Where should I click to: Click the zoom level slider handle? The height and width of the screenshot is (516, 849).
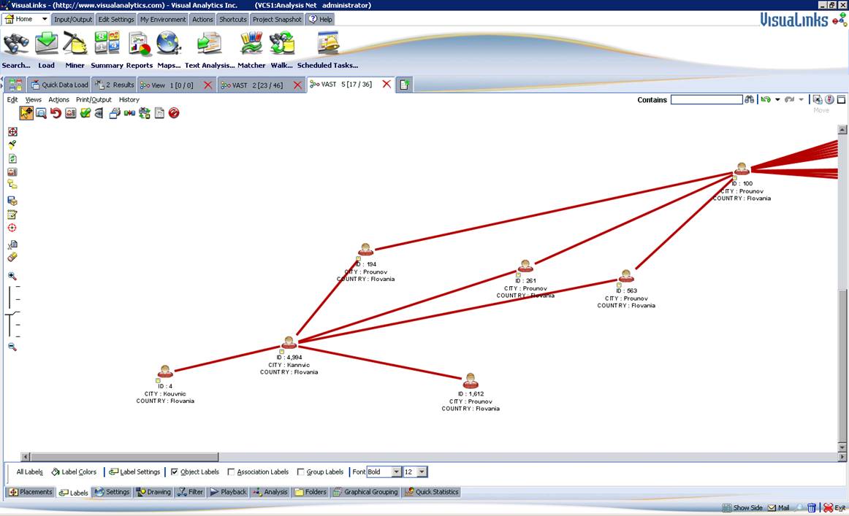pos(12,313)
